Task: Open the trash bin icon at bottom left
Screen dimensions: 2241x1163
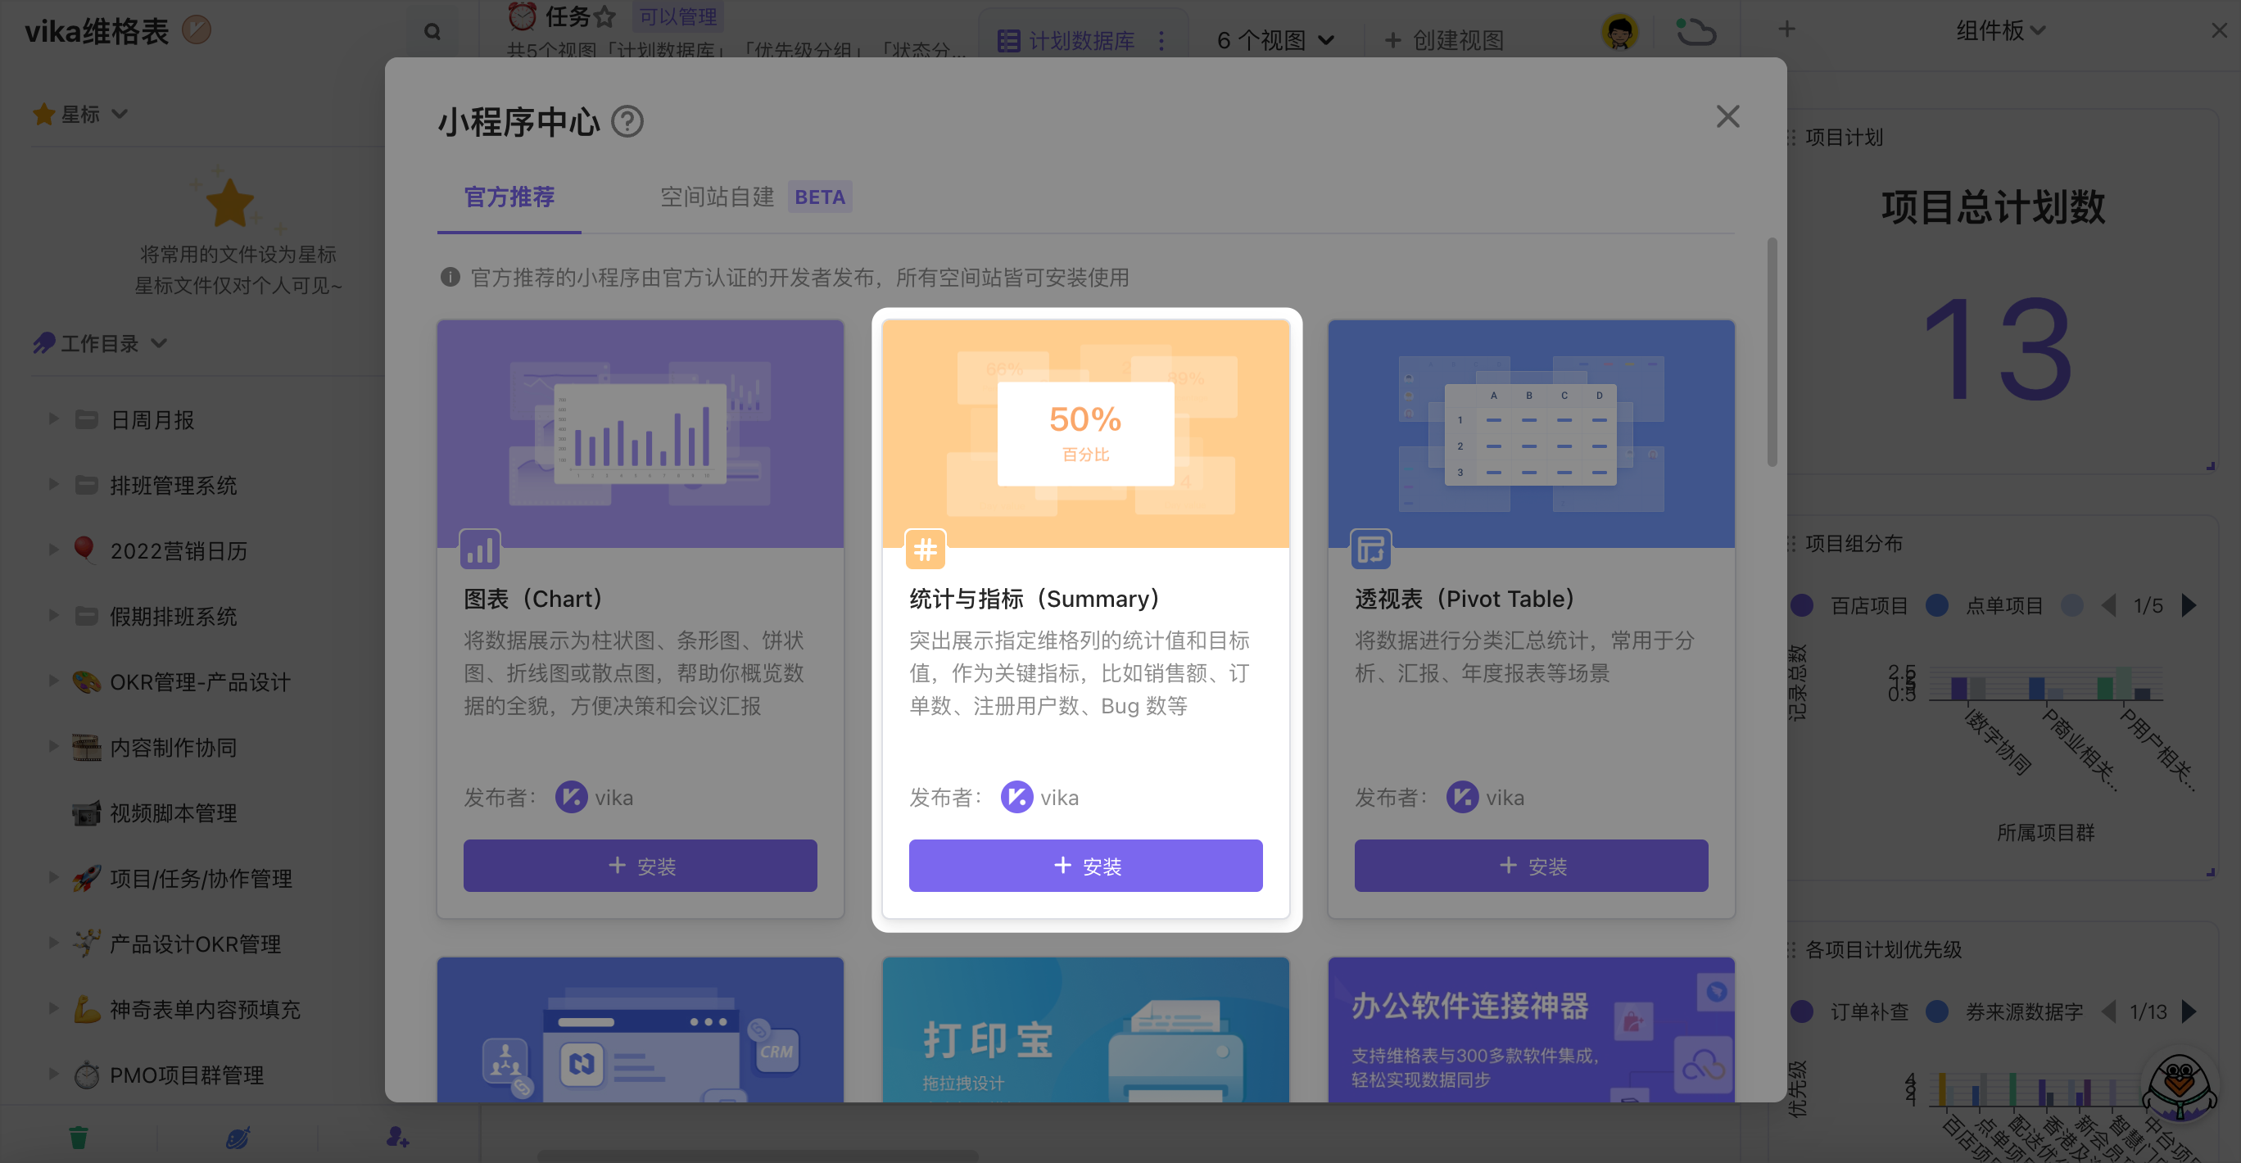Action: [78, 1136]
